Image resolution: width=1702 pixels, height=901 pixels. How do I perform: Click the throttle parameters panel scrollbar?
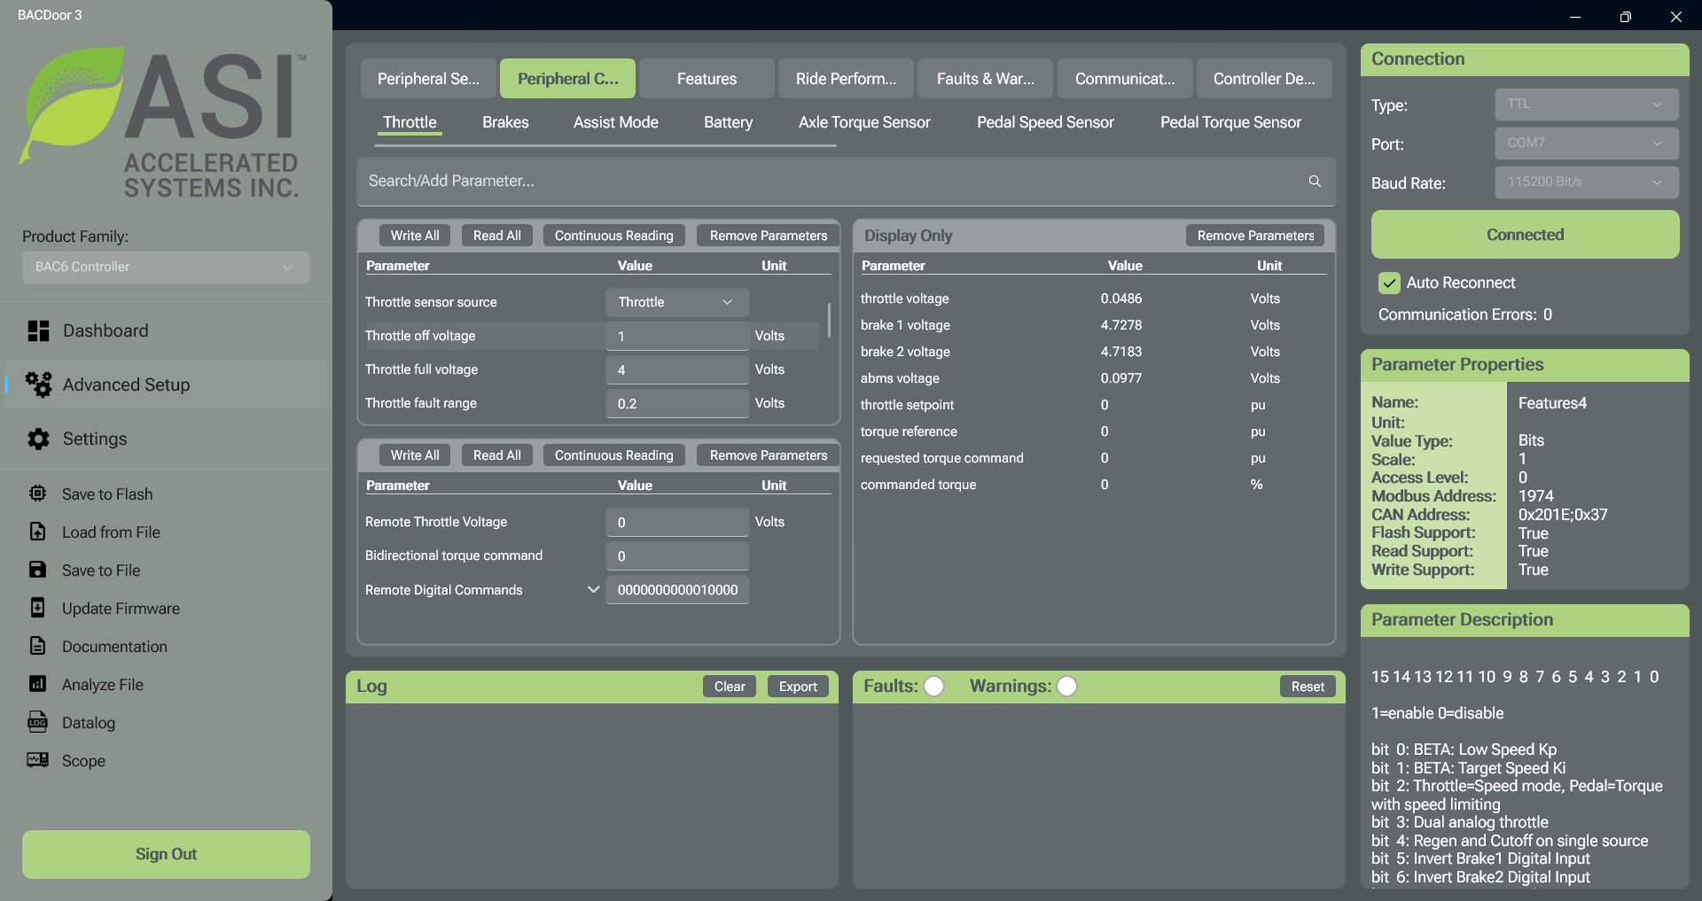click(x=829, y=321)
